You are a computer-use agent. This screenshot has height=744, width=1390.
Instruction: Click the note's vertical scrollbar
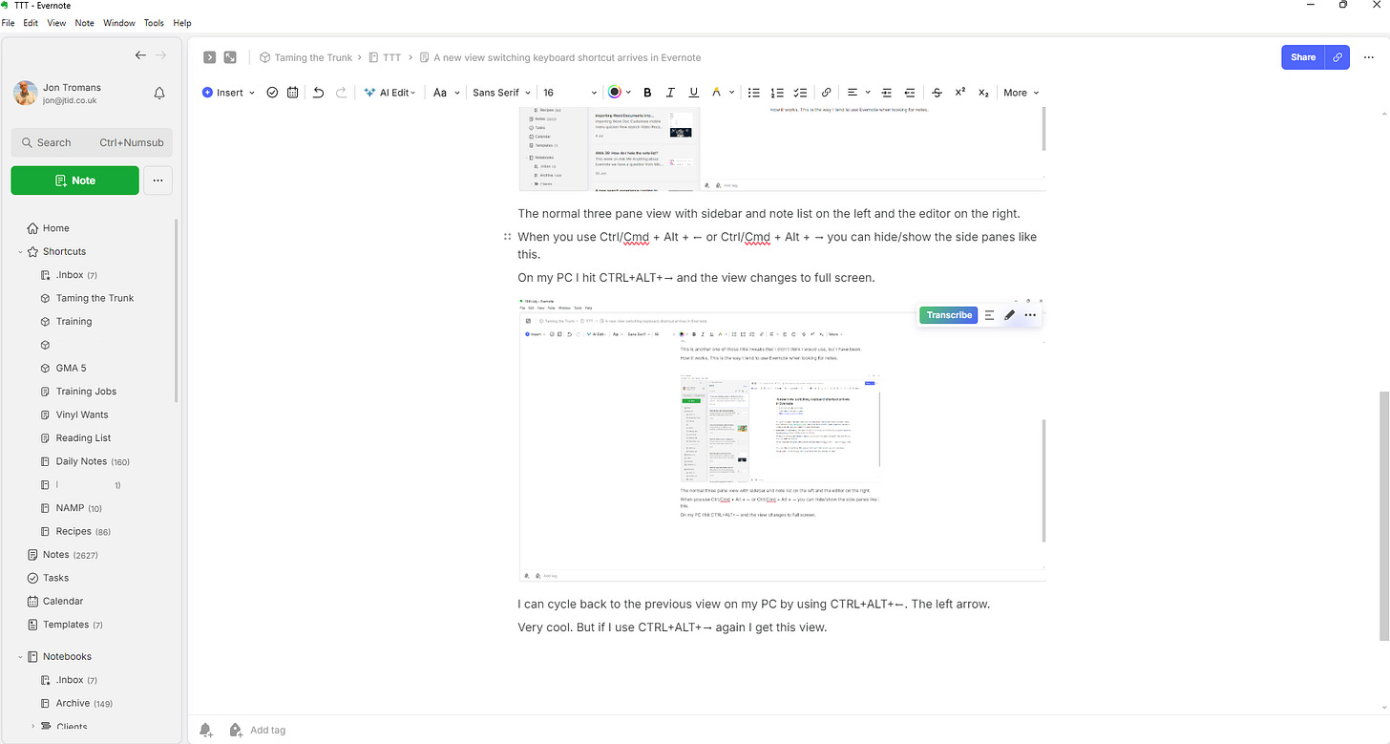coord(1384,516)
